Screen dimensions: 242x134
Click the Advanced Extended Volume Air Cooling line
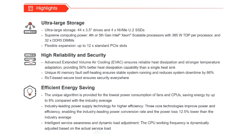132,62
